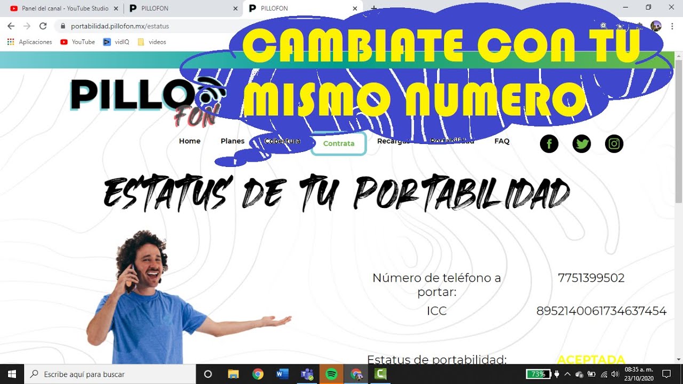Click the padlock site info icon

(x=63, y=26)
